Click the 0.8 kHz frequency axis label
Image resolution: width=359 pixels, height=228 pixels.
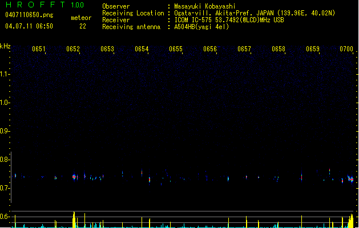[5, 160]
